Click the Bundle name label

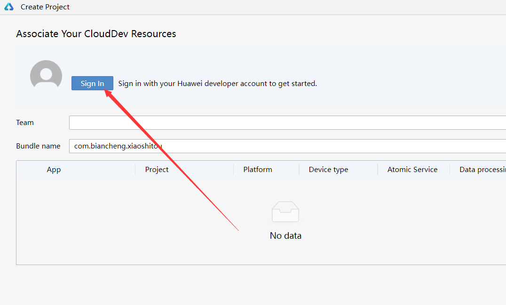38,146
